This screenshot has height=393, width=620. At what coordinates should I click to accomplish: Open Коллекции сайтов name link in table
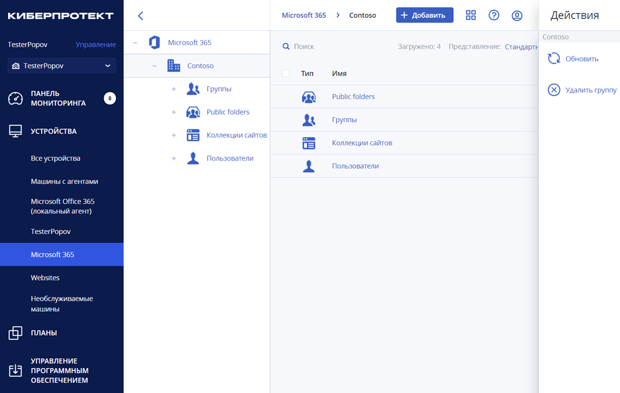(x=362, y=143)
